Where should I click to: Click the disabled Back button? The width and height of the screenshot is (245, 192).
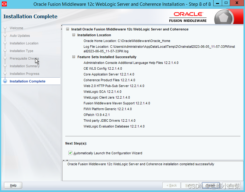[x=171, y=185]
